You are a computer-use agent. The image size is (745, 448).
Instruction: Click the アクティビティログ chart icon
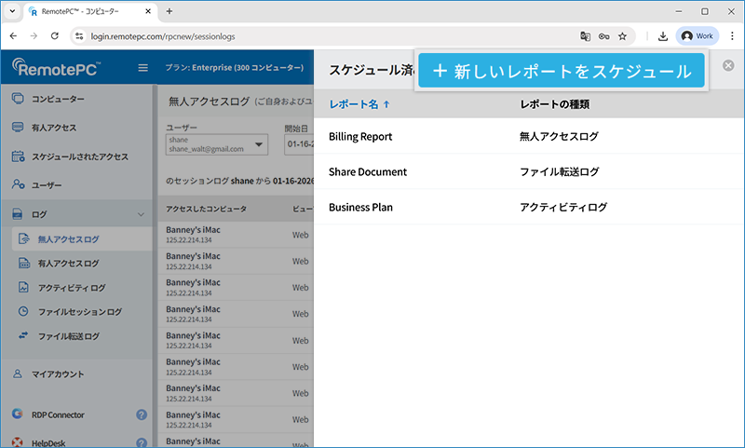click(x=23, y=287)
